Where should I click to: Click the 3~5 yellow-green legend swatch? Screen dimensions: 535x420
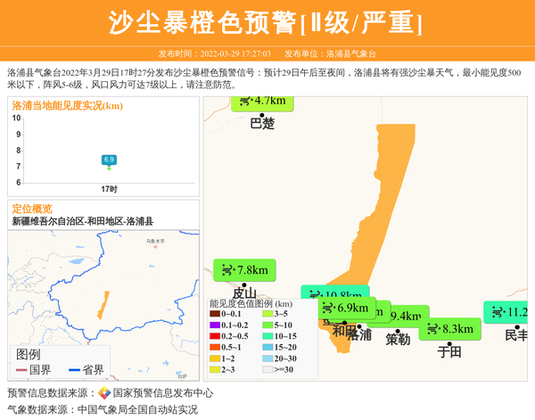267,314
